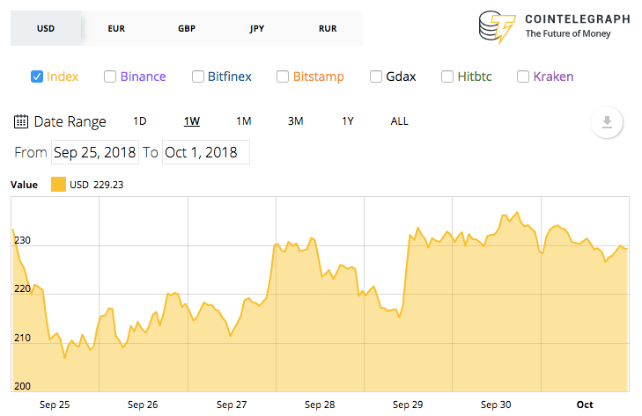The image size is (642, 416).
Task: Pick the 1Y date range
Action: pyautogui.click(x=348, y=121)
